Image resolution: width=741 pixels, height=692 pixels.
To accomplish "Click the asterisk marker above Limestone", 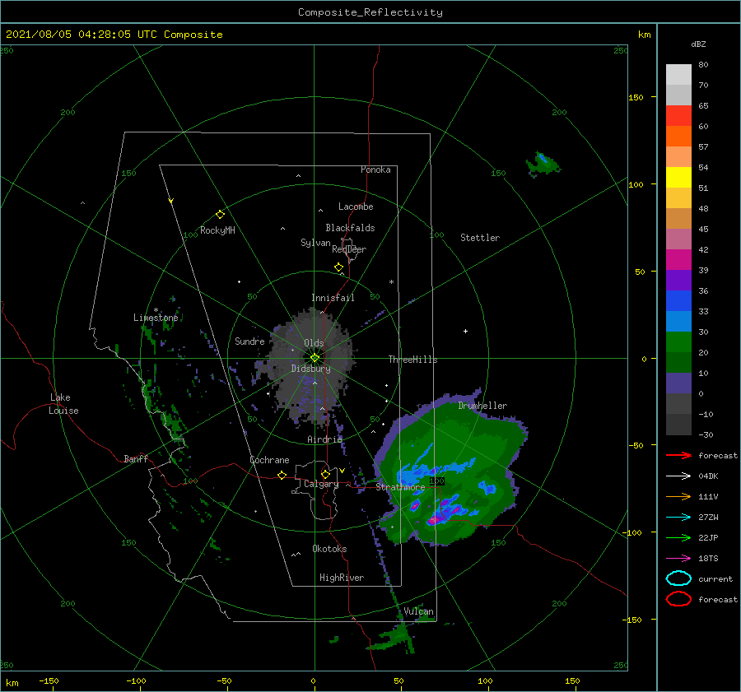I will (156, 310).
